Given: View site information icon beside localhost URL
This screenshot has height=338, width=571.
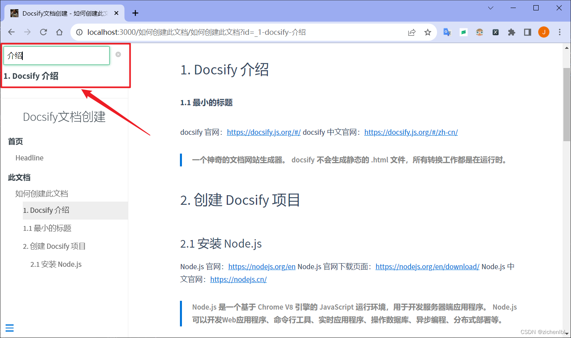Looking at the screenshot, I should coord(79,32).
